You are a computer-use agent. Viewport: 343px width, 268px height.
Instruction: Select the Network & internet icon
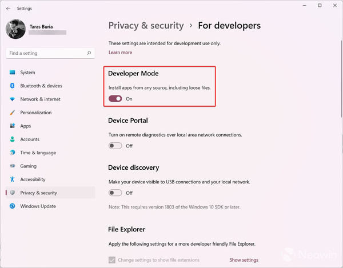point(13,99)
